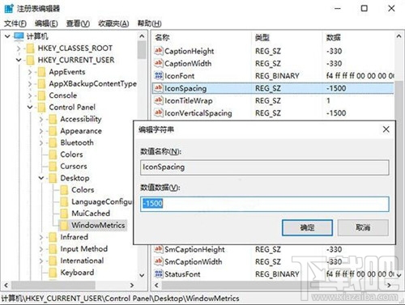Select the International tree item
The height and width of the screenshot is (305, 405).
click(82, 261)
